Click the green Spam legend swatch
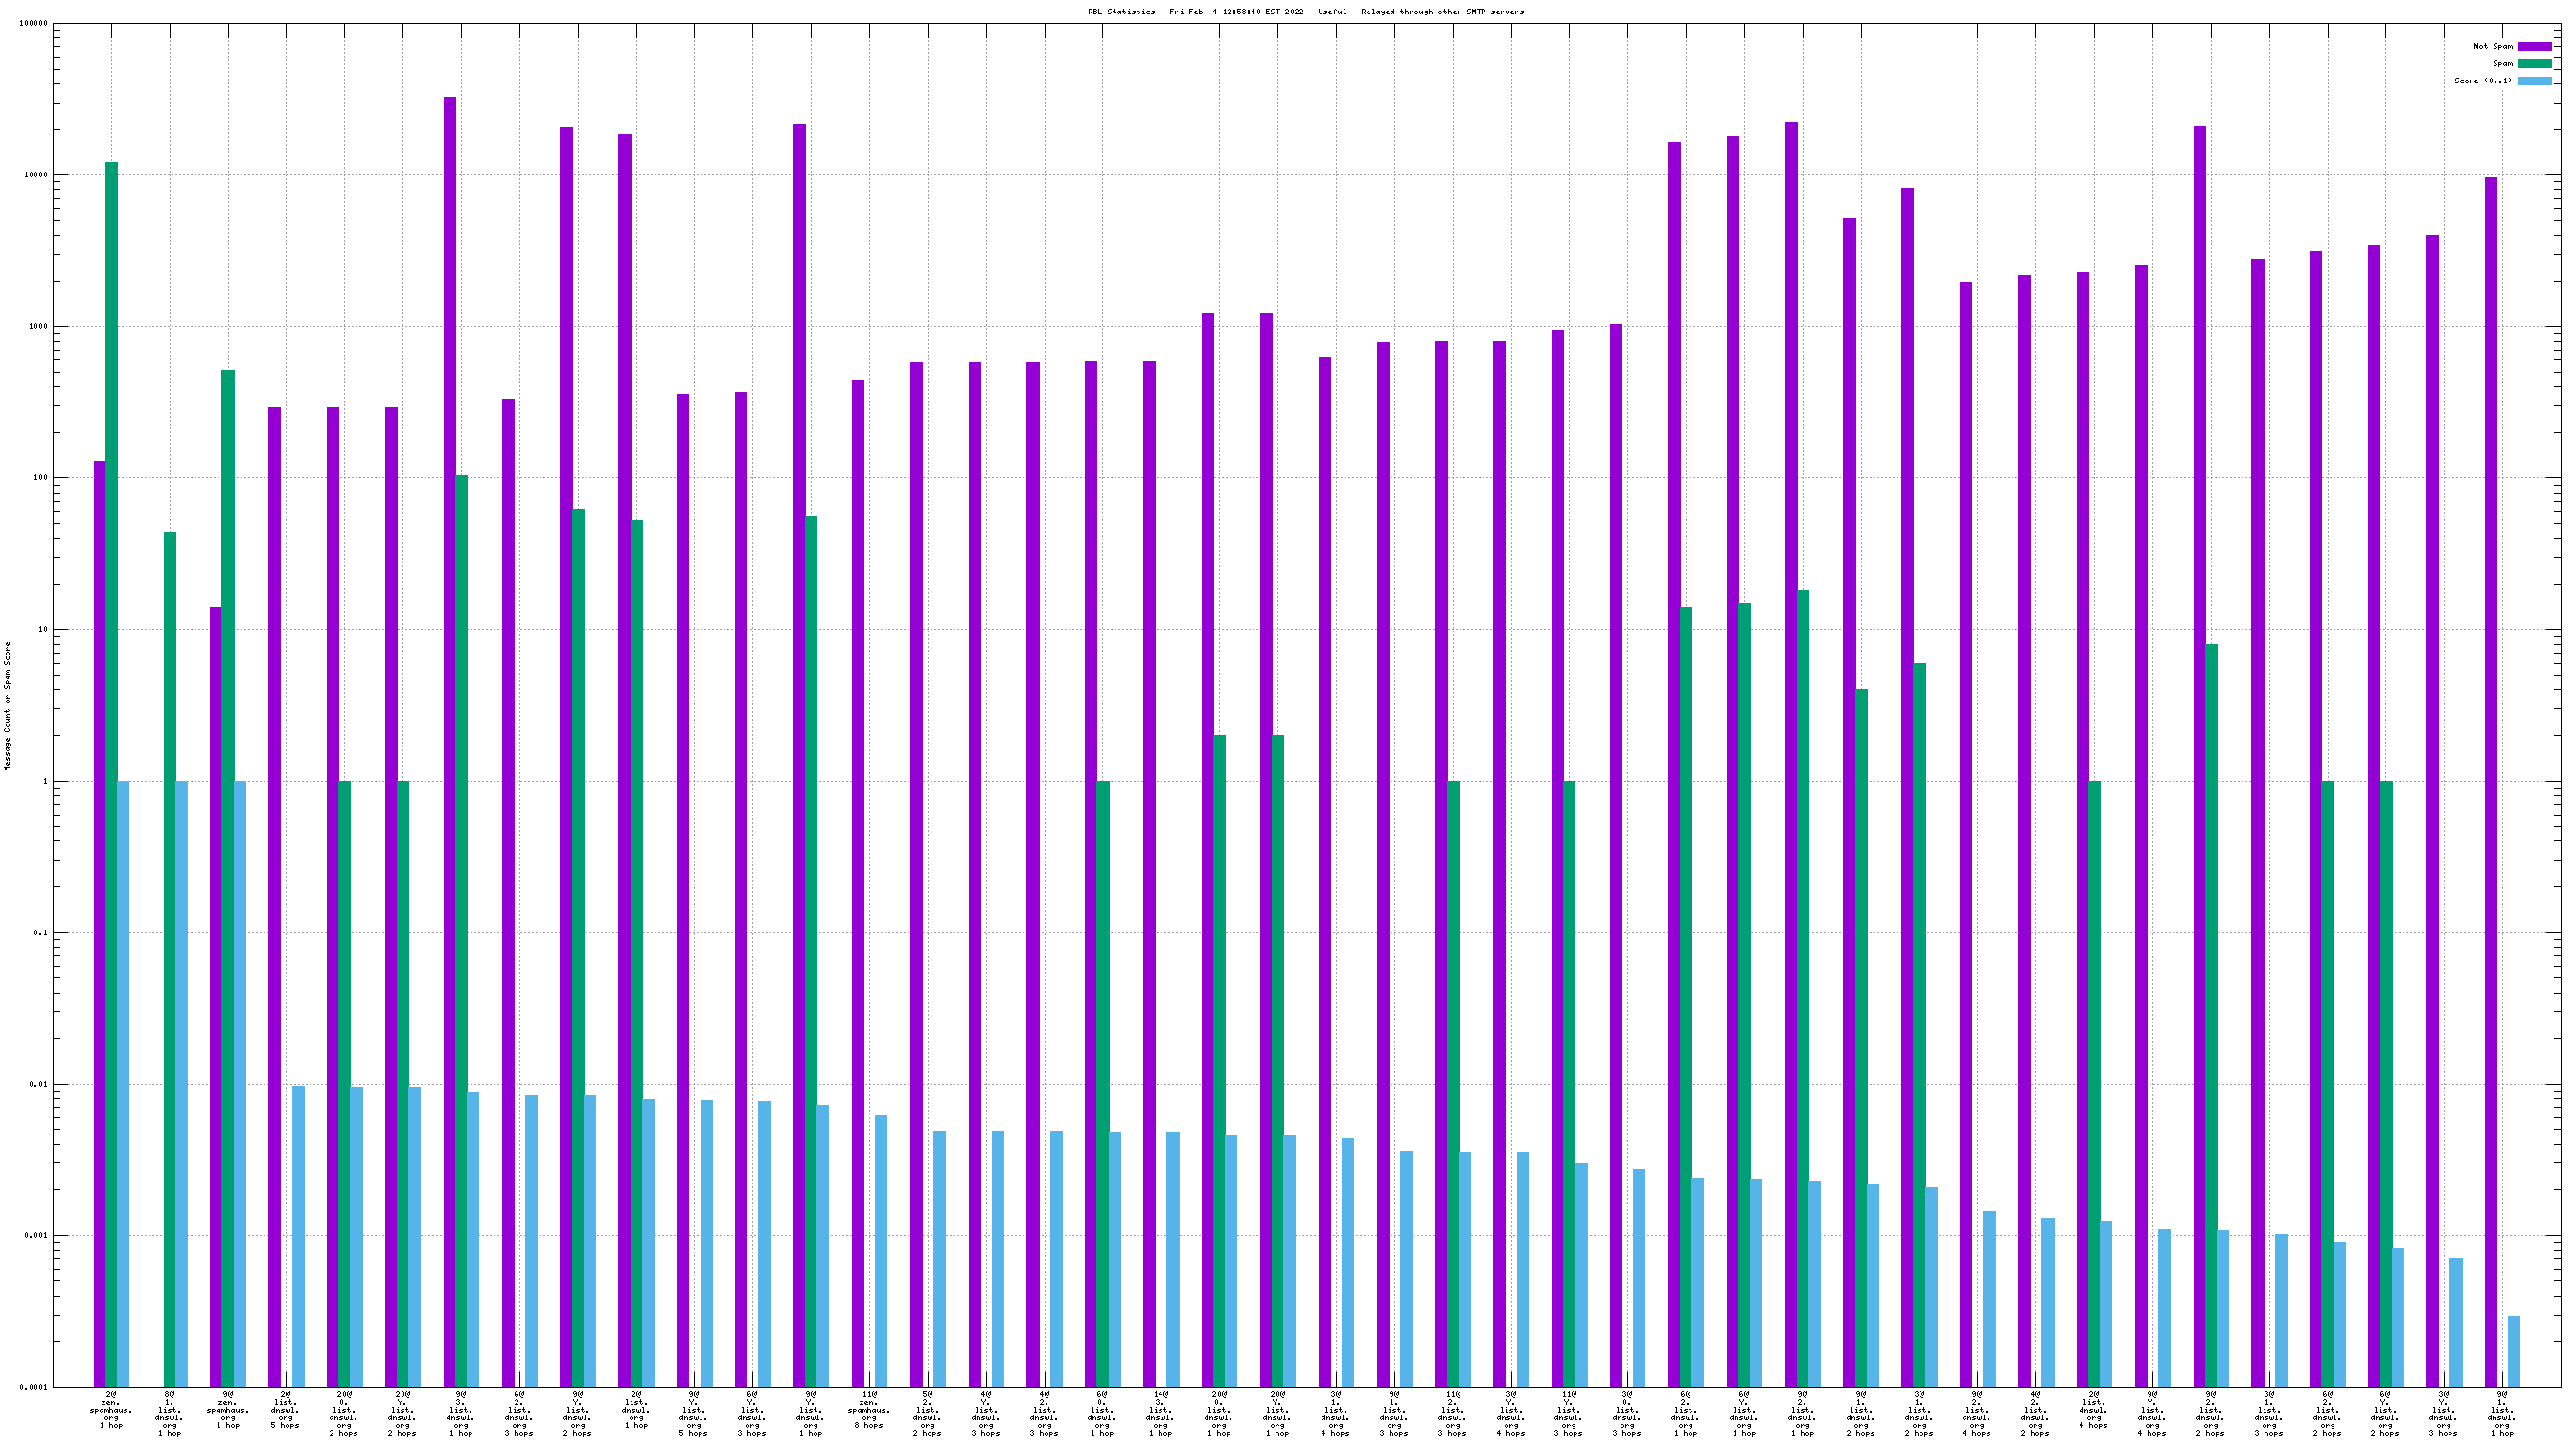 [2533, 63]
